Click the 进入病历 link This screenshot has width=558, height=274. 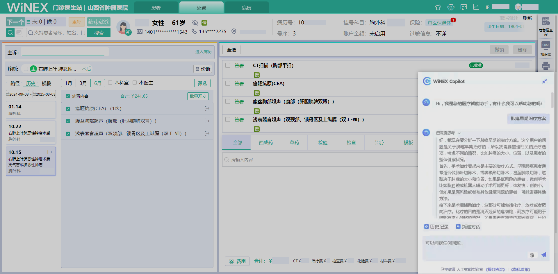(203, 52)
